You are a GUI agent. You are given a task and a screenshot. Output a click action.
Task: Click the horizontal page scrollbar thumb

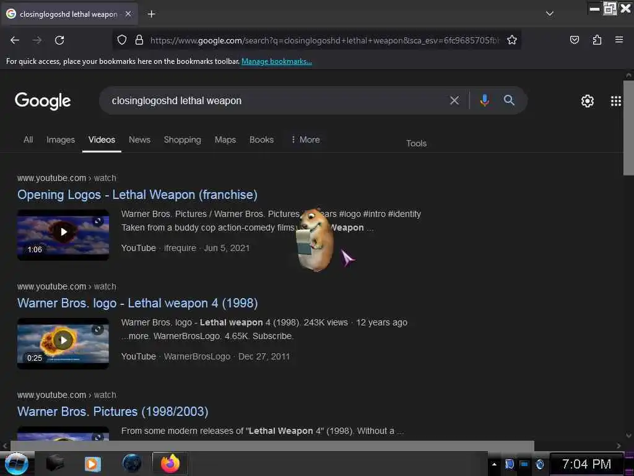272,446
